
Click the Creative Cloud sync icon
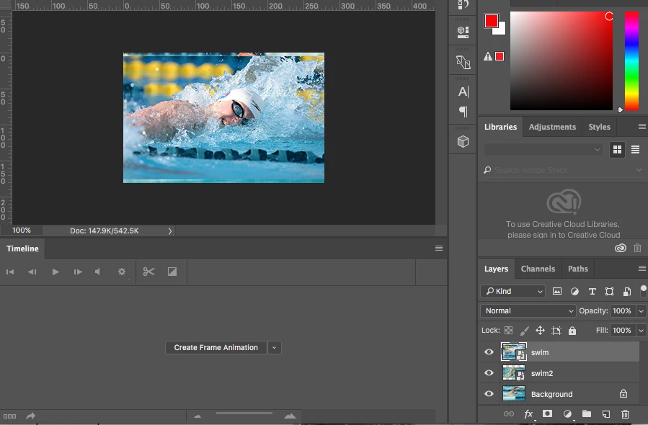click(x=621, y=248)
